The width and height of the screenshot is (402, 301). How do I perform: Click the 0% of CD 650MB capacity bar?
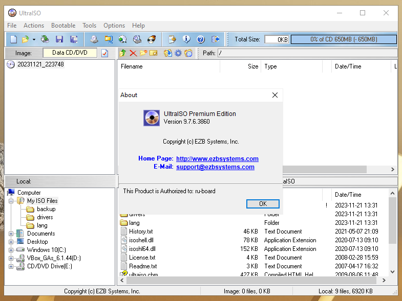(x=344, y=39)
